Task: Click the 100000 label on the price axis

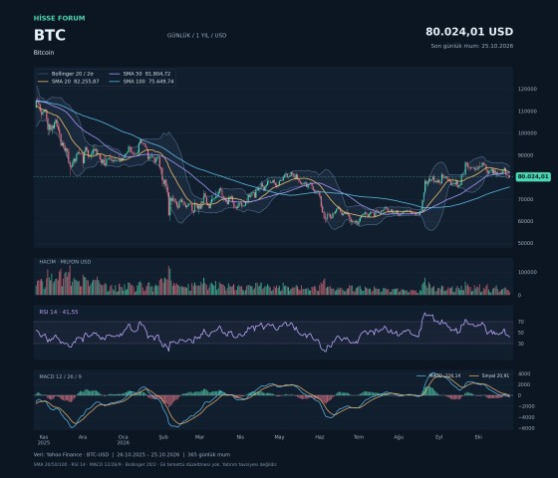Action: click(x=528, y=133)
